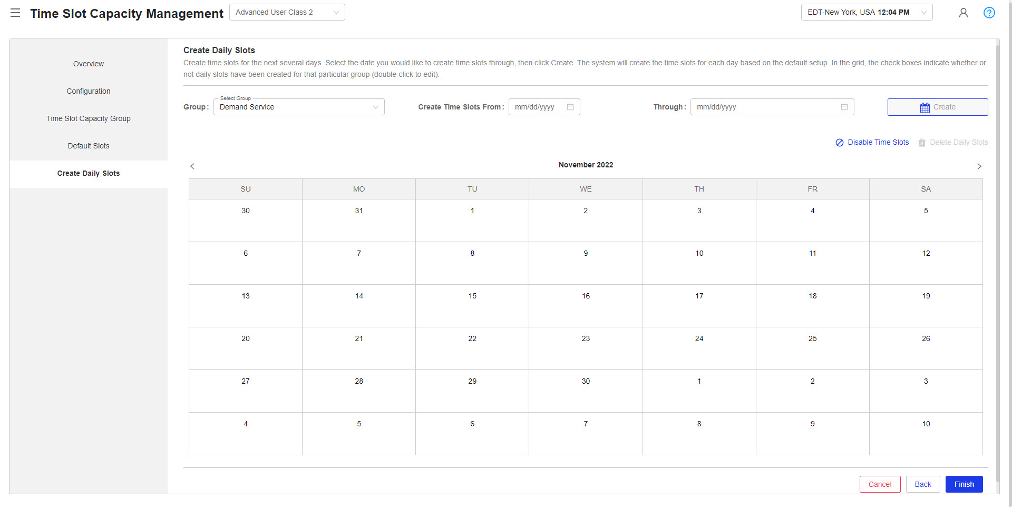1012x510 pixels.
Task: Open the calendar picker for Create Time Slots From
Action: [570, 107]
